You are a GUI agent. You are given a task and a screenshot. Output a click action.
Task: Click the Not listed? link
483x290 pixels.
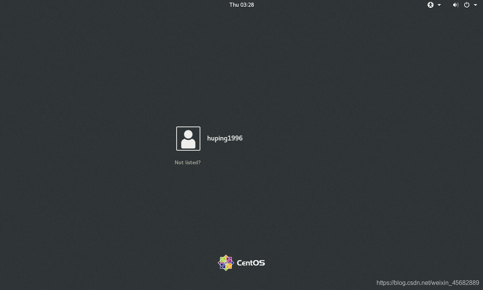pos(188,162)
